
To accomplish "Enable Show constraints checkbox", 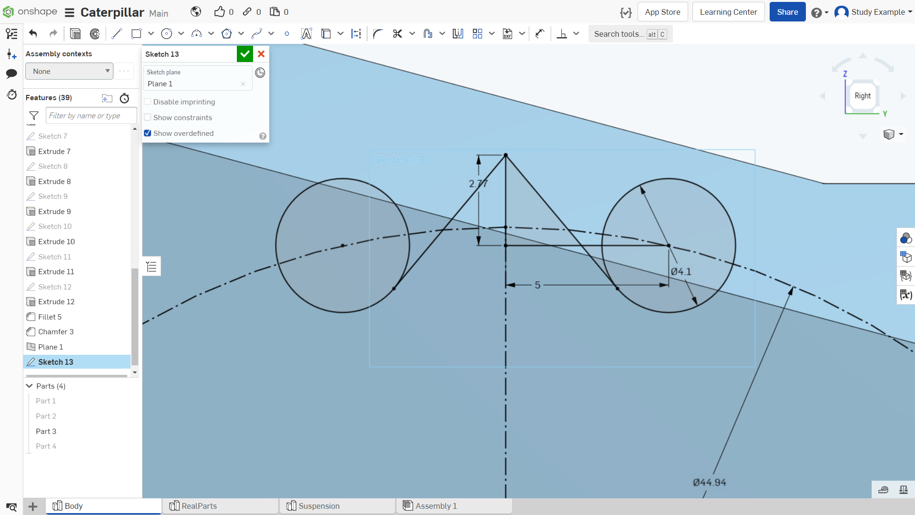I will point(148,118).
